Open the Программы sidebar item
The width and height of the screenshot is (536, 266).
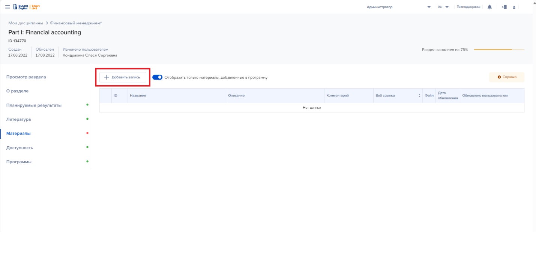pyautogui.click(x=19, y=162)
